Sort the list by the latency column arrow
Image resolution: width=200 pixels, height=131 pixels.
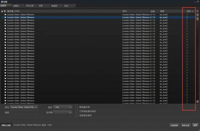[192, 12]
